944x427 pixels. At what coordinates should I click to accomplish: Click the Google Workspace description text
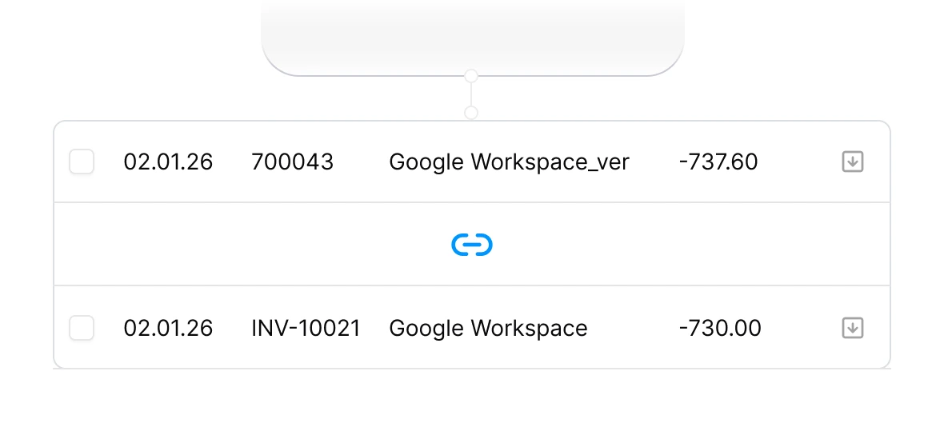click(x=488, y=328)
